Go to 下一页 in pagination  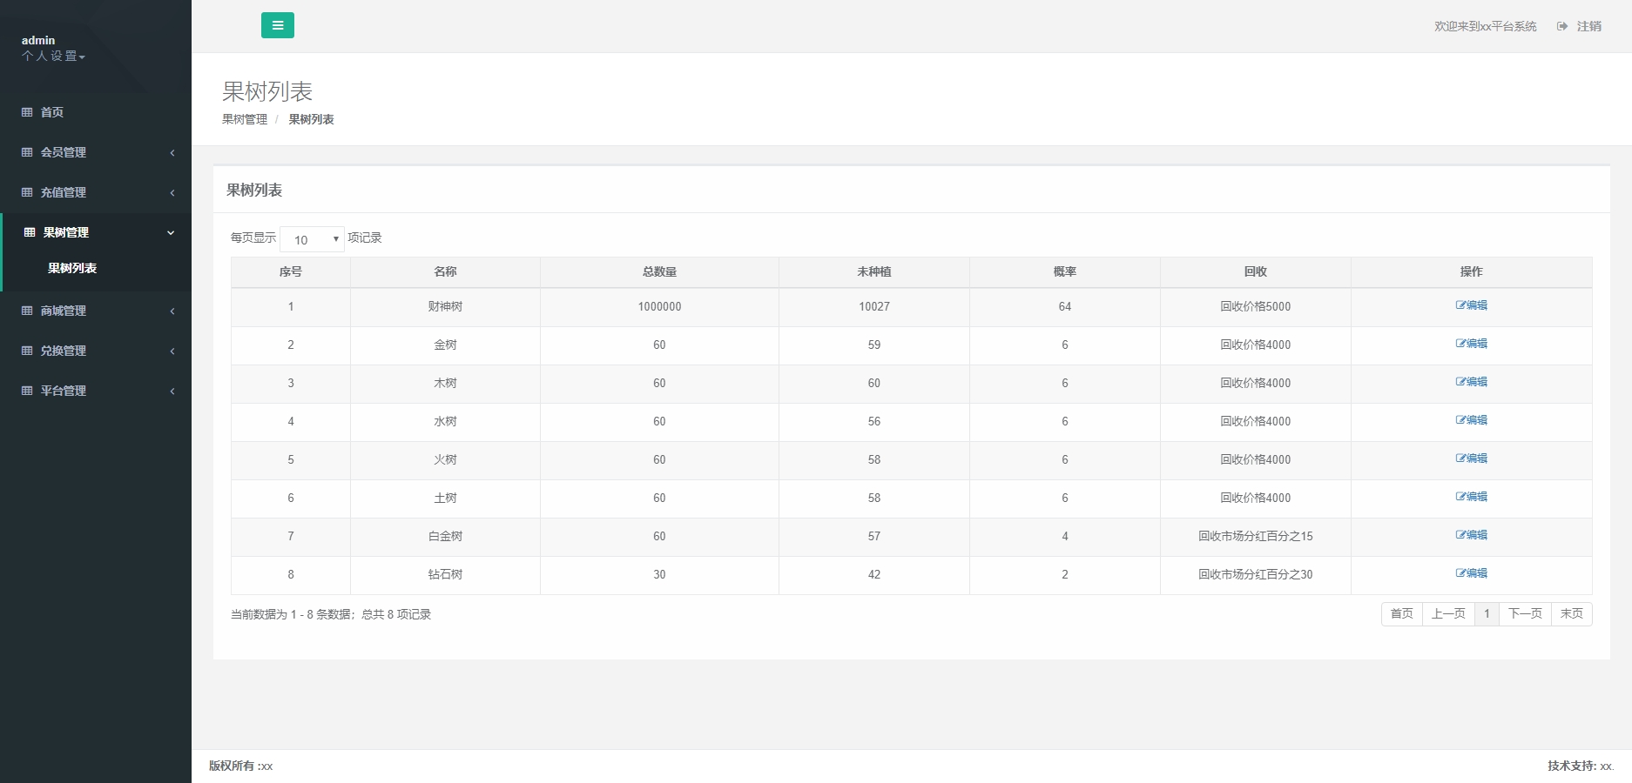(1525, 614)
